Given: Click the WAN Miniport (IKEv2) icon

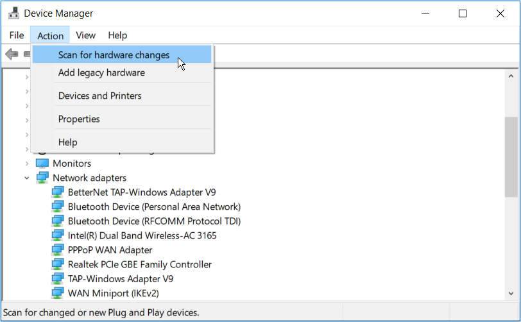Looking at the screenshot, I should tap(58, 293).
